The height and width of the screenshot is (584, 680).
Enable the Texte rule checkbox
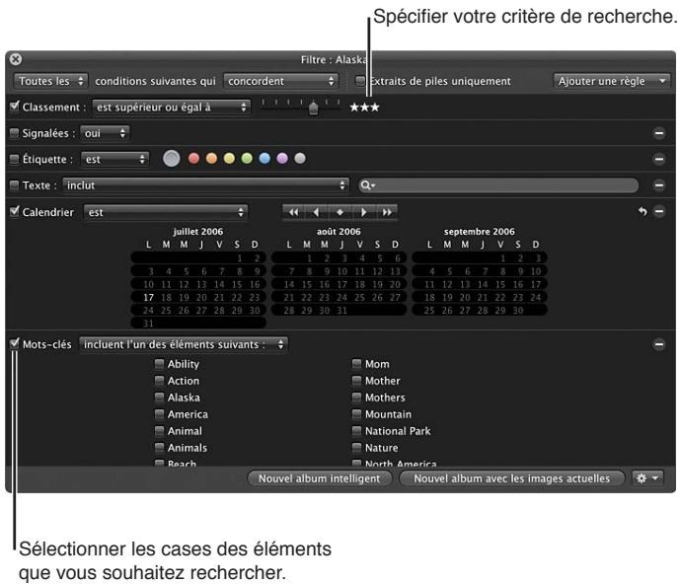(15, 185)
